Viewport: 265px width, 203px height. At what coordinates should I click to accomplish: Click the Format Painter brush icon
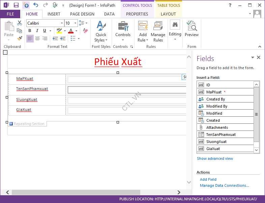[x=20, y=38]
